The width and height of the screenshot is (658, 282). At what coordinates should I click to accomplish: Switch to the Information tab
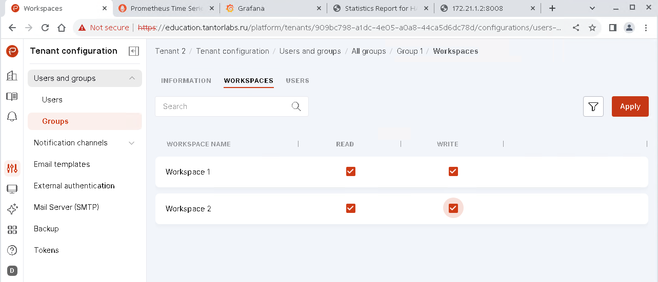[186, 81]
